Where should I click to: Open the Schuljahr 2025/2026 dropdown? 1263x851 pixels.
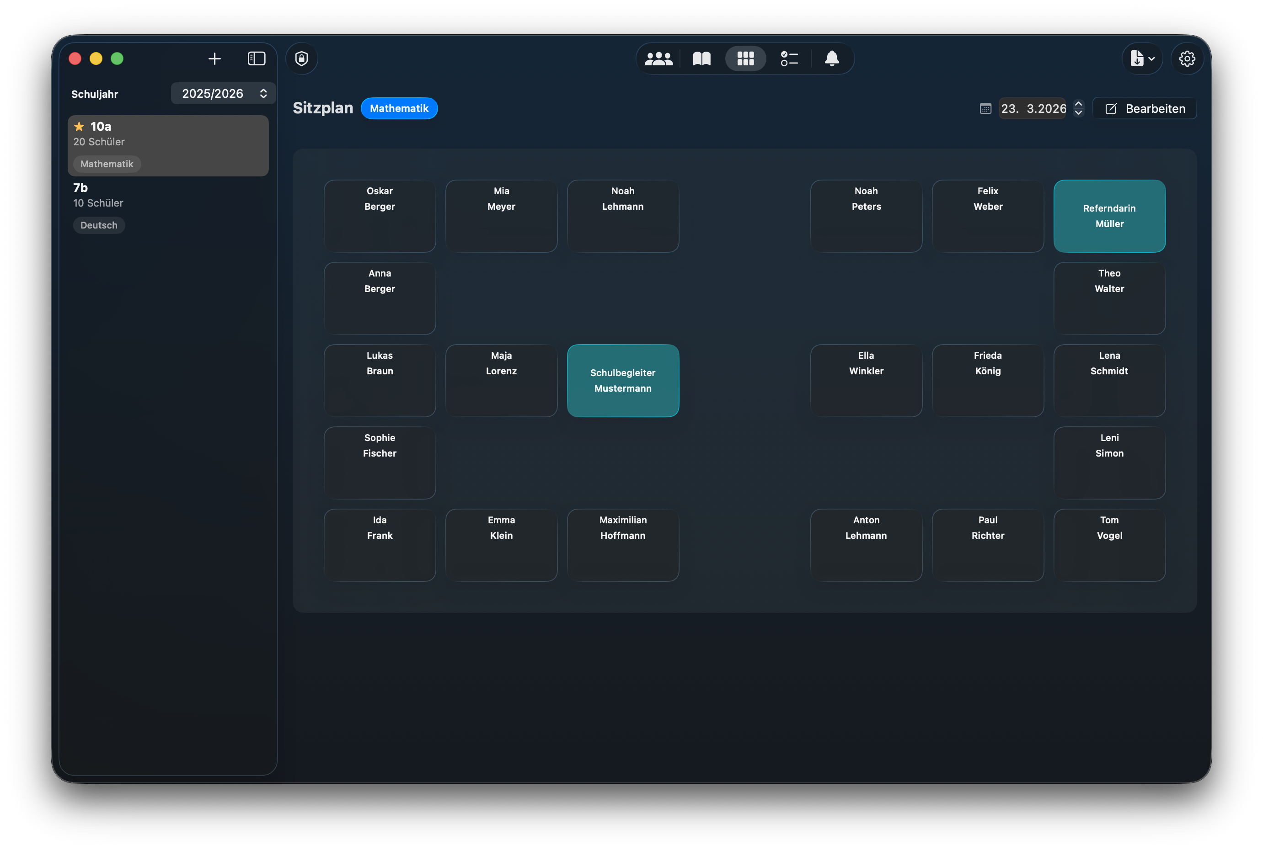[223, 93]
